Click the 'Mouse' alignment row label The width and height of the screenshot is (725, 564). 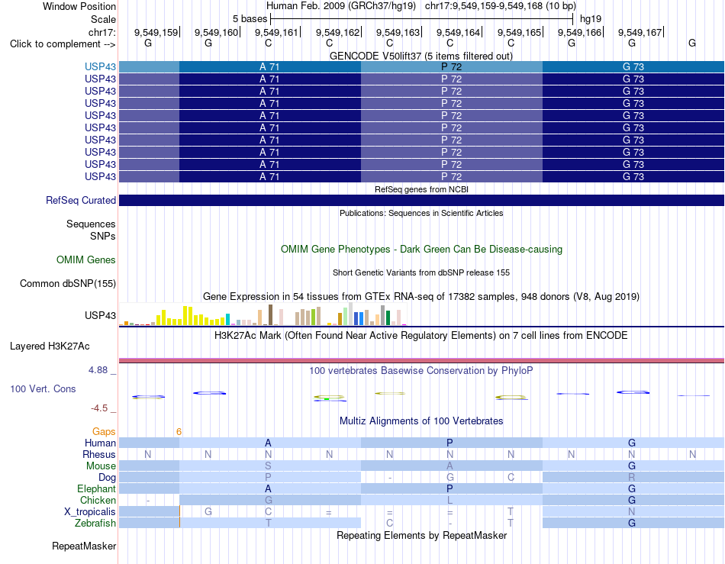pyautogui.click(x=101, y=466)
